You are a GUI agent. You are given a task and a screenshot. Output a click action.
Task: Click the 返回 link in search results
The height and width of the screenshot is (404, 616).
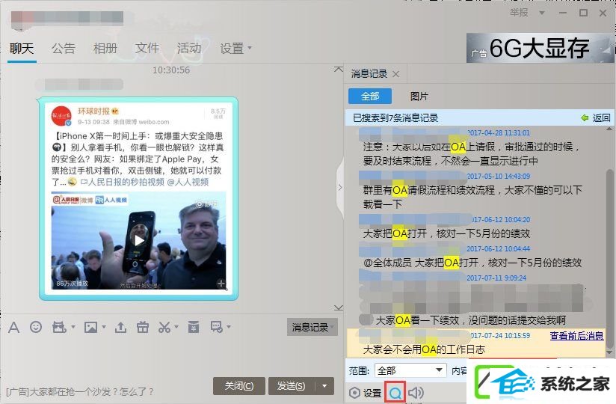point(601,117)
